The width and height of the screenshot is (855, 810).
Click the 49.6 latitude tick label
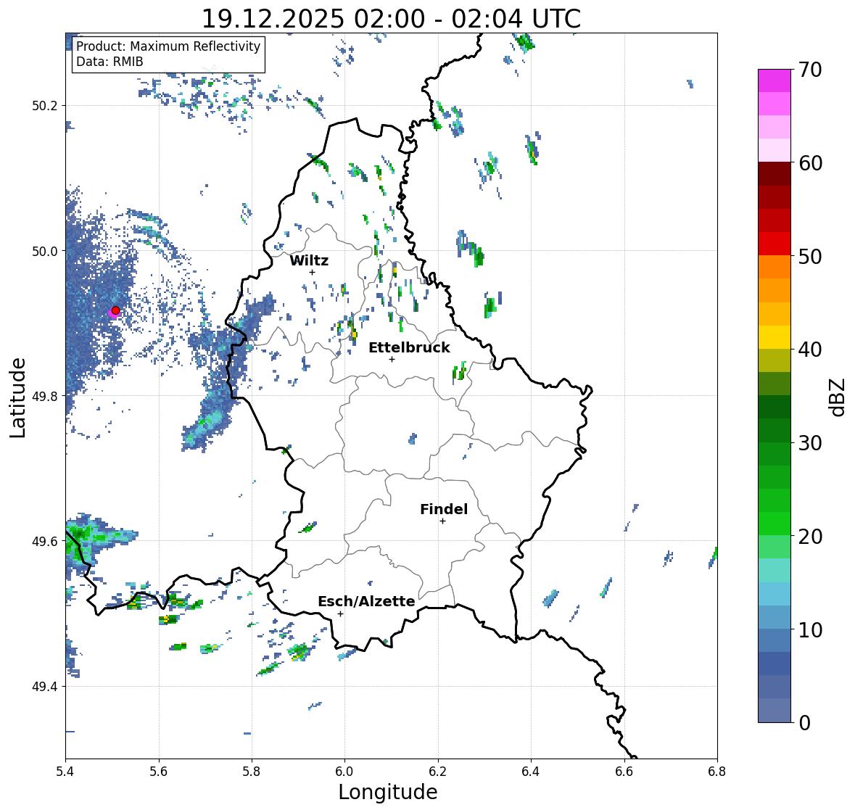coord(45,541)
